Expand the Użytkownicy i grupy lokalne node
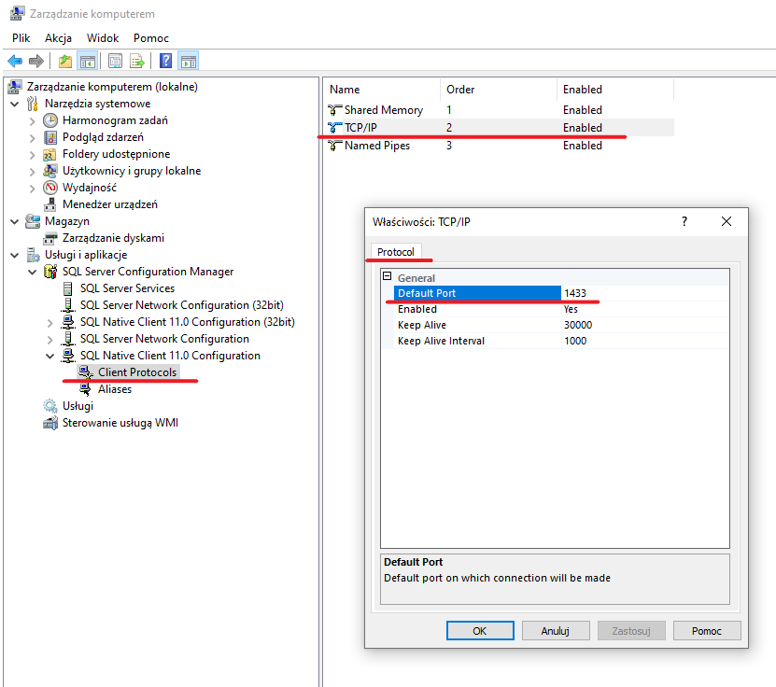This screenshot has width=776, height=687. pos(32,172)
